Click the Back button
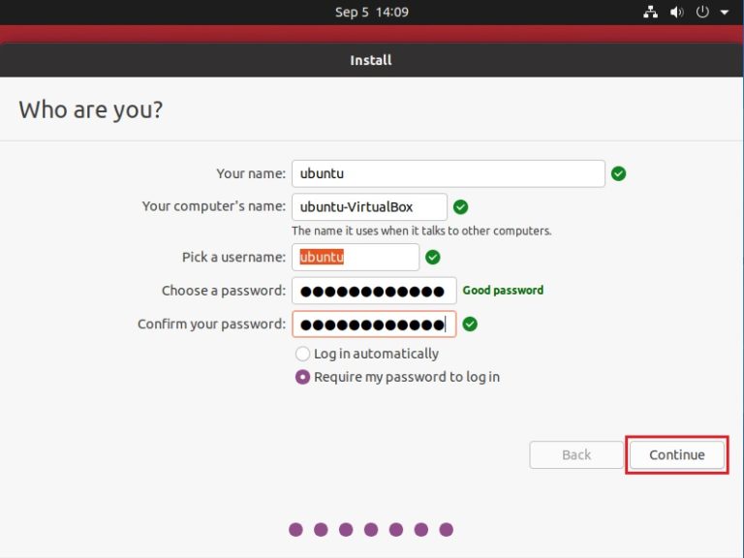744x558 pixels. coord(576,454)
